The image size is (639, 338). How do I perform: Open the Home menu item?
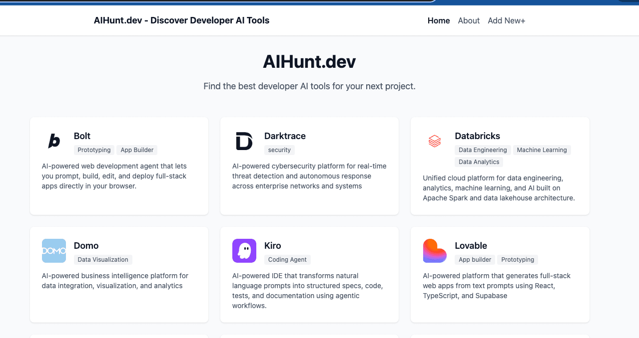(x=438, y=20)
